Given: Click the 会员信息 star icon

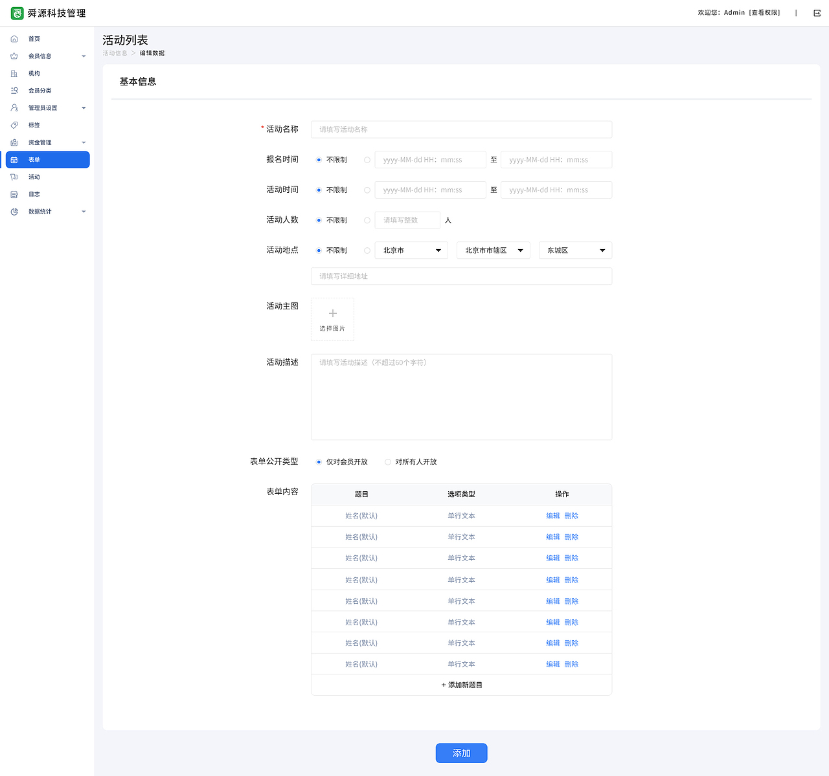Looking at the screenshot, I should [x=14, y=56].
